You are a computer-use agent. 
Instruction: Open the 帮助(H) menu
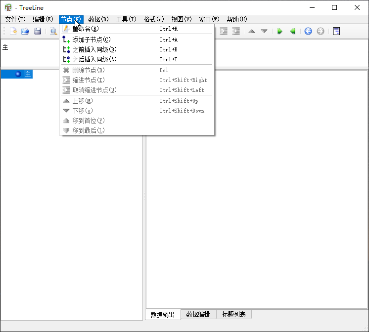(237, 19)
